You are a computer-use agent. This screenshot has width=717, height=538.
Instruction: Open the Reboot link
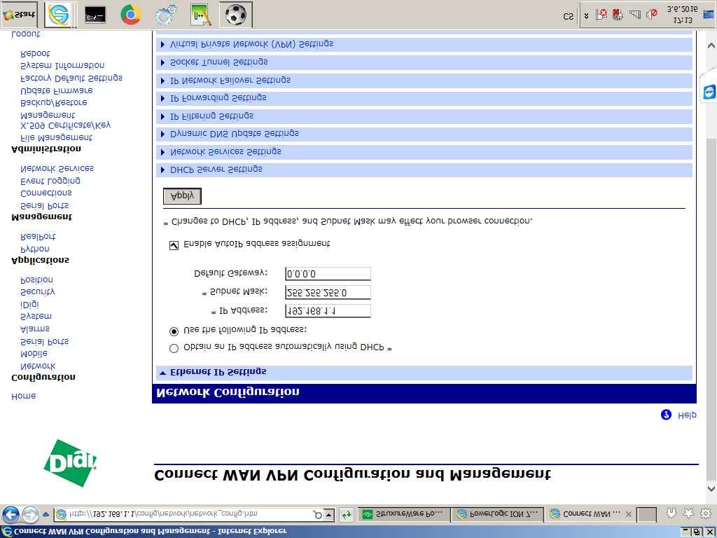click(x=35, y=53)
